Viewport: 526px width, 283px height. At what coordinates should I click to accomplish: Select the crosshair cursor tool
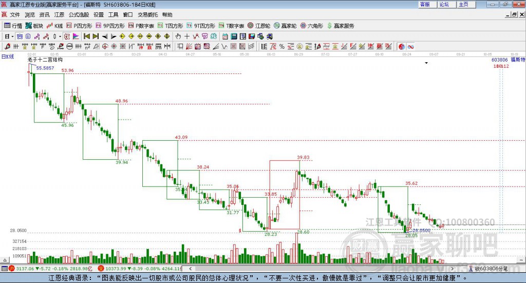pos(187,36)
